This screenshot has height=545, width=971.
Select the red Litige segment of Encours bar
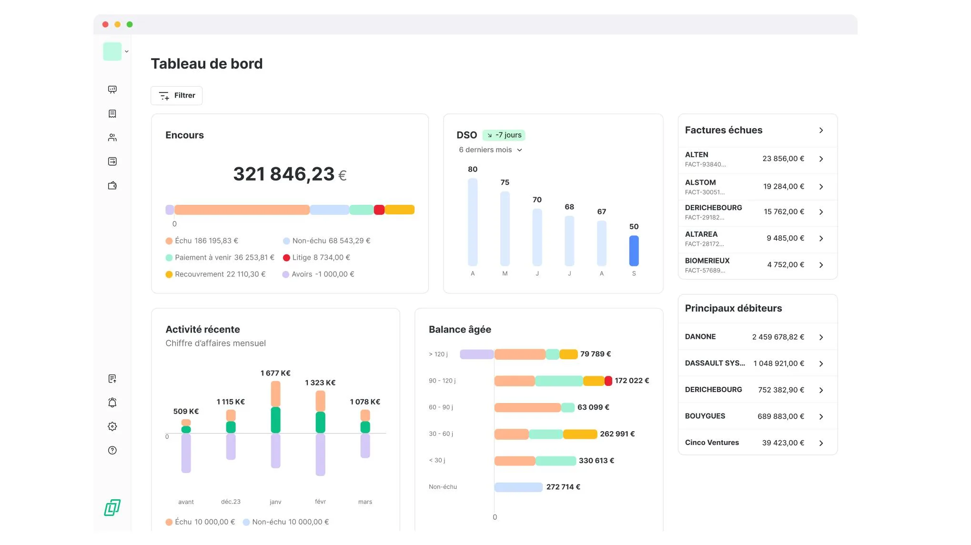coord(379,210)
